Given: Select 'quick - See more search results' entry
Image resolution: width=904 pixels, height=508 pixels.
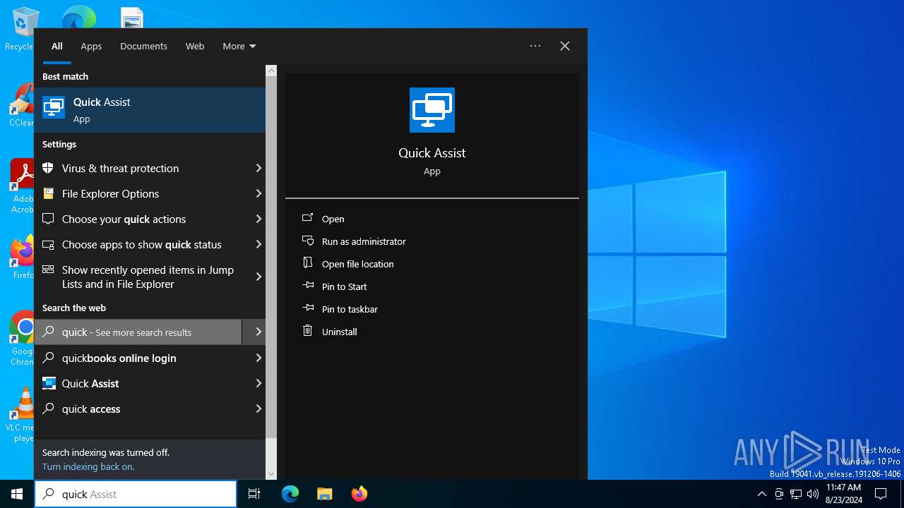Looking at the screenshot, I should click(138, 332).
